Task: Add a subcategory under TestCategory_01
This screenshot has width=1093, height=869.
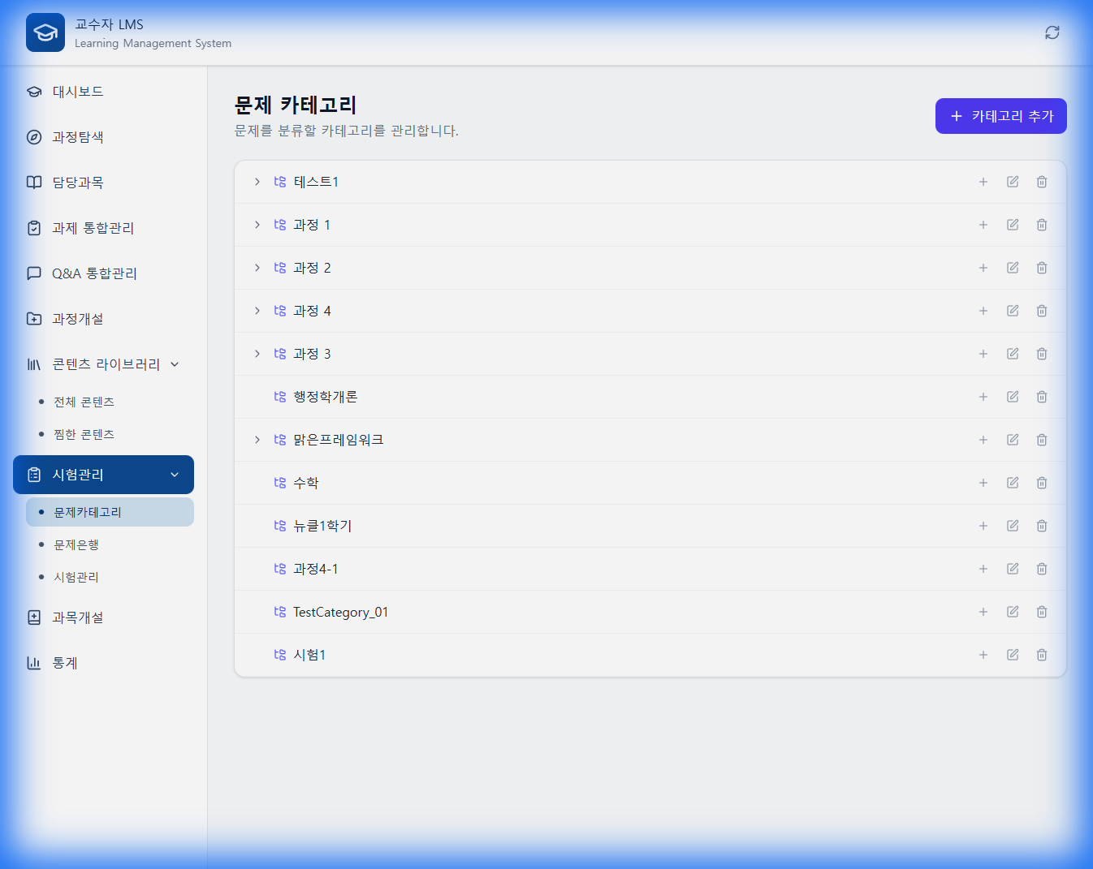Action: (983, 612)
